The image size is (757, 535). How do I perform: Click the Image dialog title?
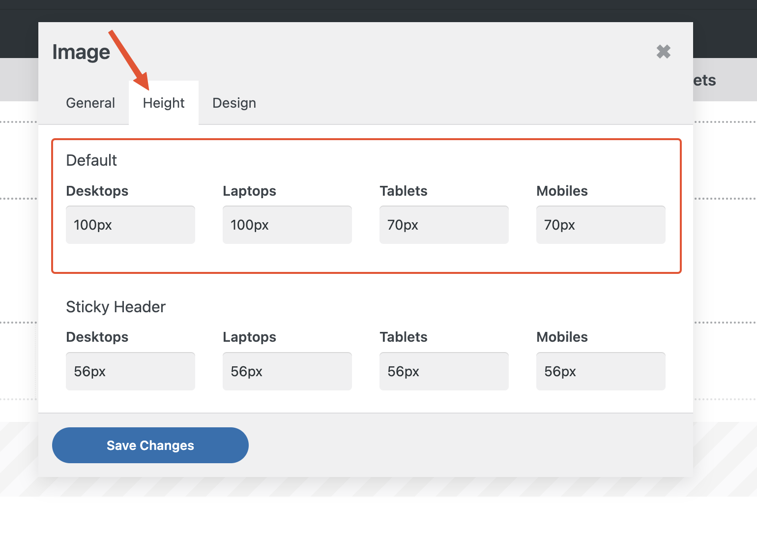[81, 52]
